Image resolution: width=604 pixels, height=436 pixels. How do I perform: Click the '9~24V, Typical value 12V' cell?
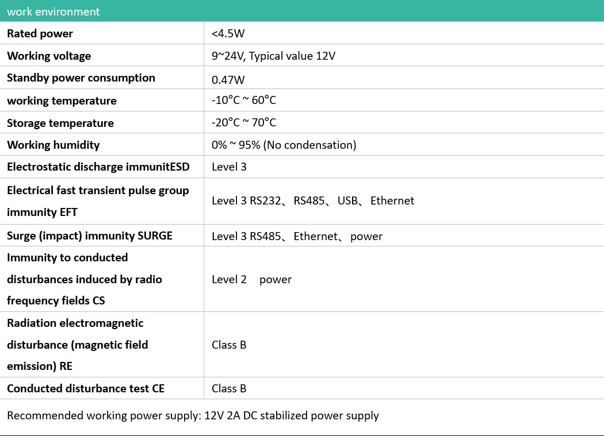coord(273,56)
